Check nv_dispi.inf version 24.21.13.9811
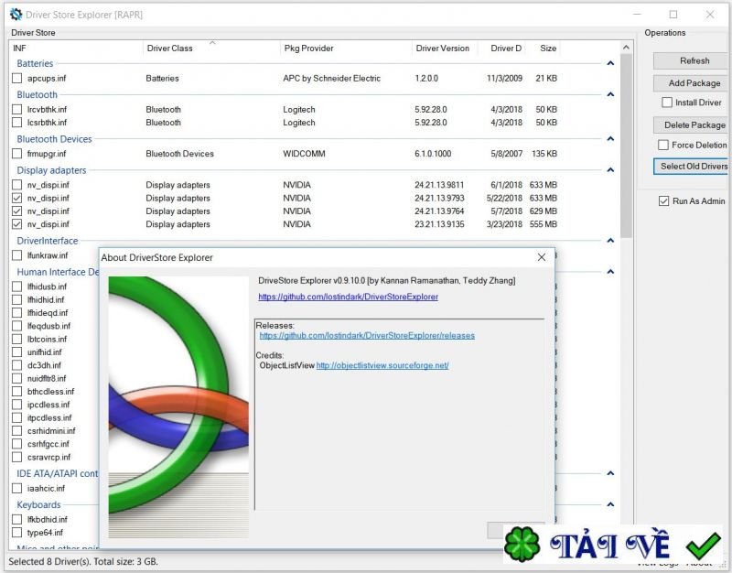Screen dimensions: 732x573 point(16,185)
